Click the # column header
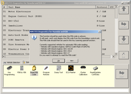The image size is (131, 94). point(5,7)
